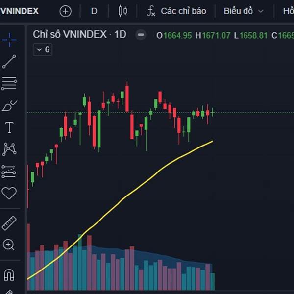The image size is (294, 294).
Task: Select the trend line drawing tool
Action: (x=9, y=61)
